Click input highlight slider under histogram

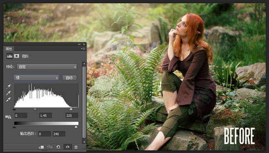(x=71, y=109)
